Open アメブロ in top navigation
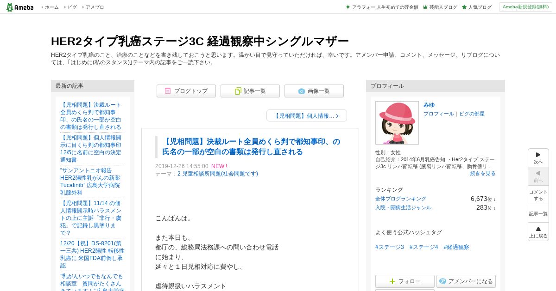 95,7
